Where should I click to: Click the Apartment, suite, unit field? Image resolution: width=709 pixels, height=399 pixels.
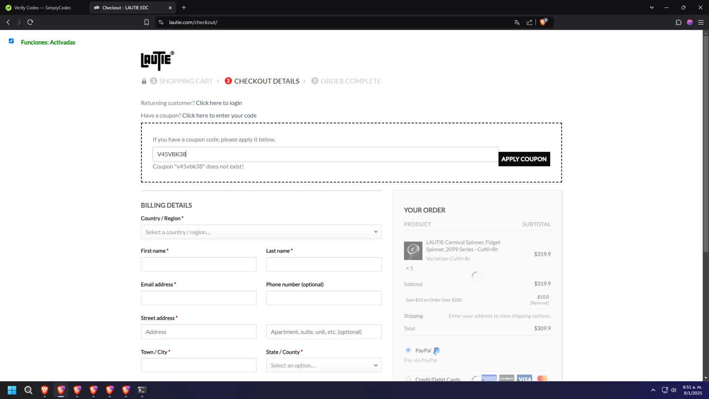click(x=324, y=331)
